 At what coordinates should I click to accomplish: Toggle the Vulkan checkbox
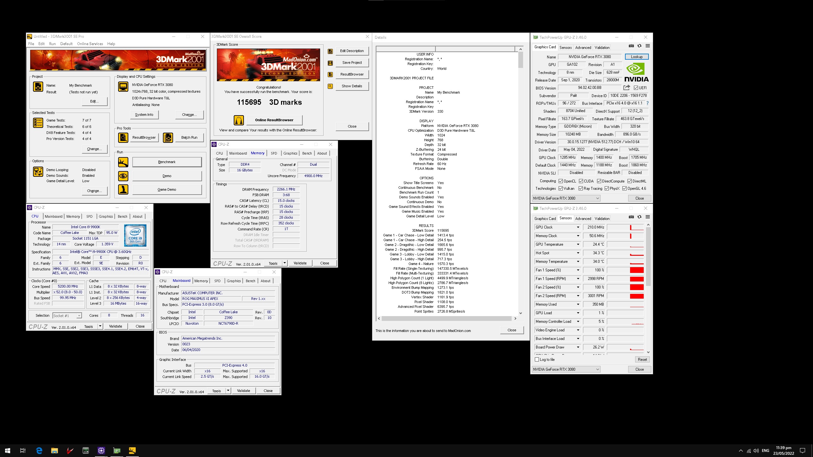pos(561,189)
